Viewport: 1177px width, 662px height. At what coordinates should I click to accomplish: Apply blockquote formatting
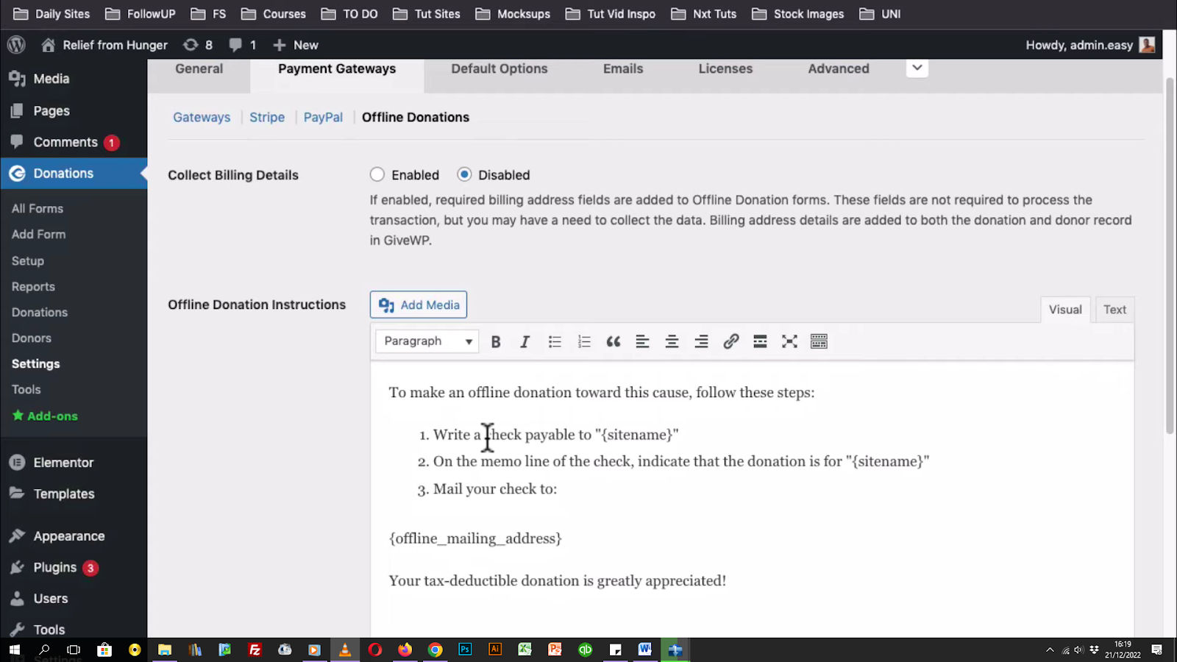[x=614, y=341]
